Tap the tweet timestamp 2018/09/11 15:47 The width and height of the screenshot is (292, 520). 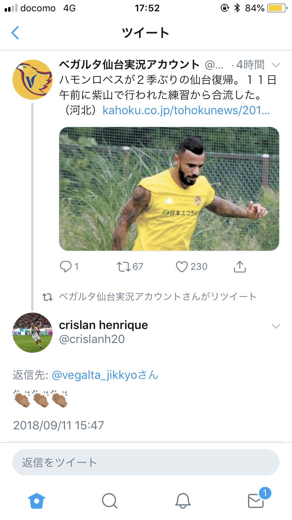[x=59, y=424]
